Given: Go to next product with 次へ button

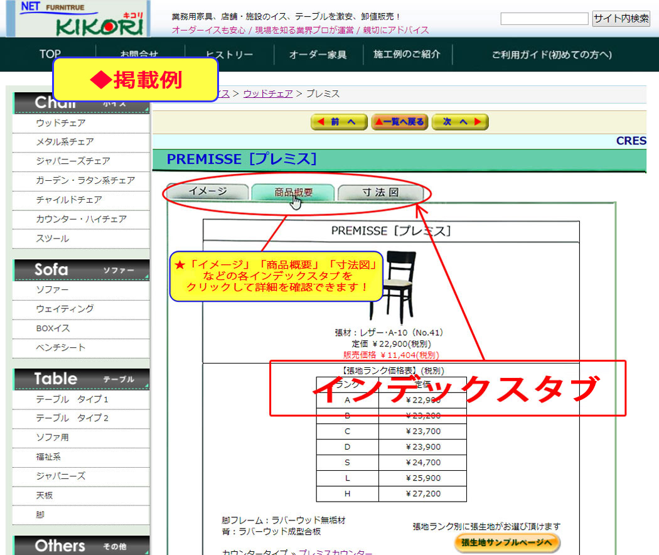Looking at the screenshot, I should [x=460, y=122].
